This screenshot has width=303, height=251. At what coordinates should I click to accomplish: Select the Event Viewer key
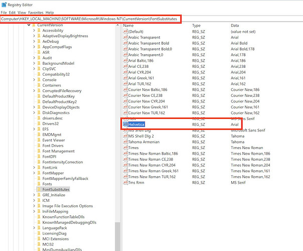click(x=54, y=140)
